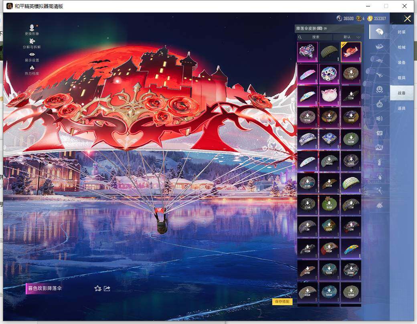Click info icon beside 降落伞皮肤 (60)
Screen dimensions: 417x324
(x=326, y=29)
